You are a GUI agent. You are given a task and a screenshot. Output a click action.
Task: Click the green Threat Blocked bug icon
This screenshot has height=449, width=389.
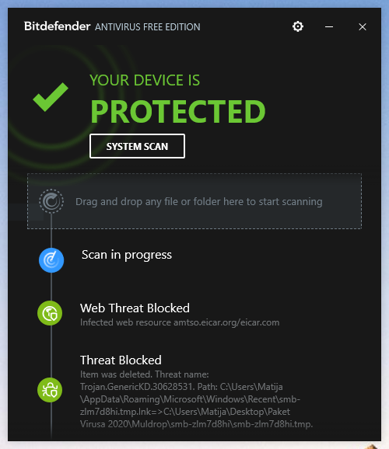point(50,390)
